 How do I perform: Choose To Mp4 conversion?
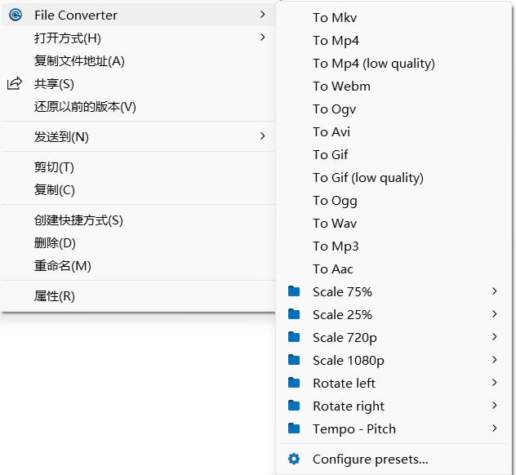336,40
